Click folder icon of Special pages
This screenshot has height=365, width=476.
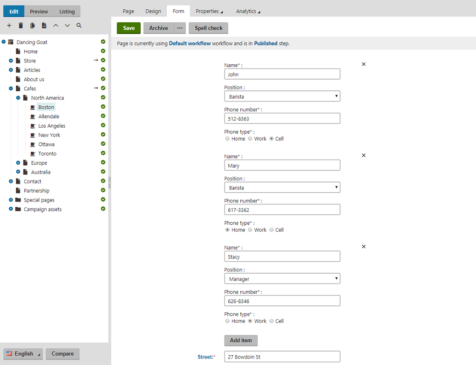click(18, 200)
